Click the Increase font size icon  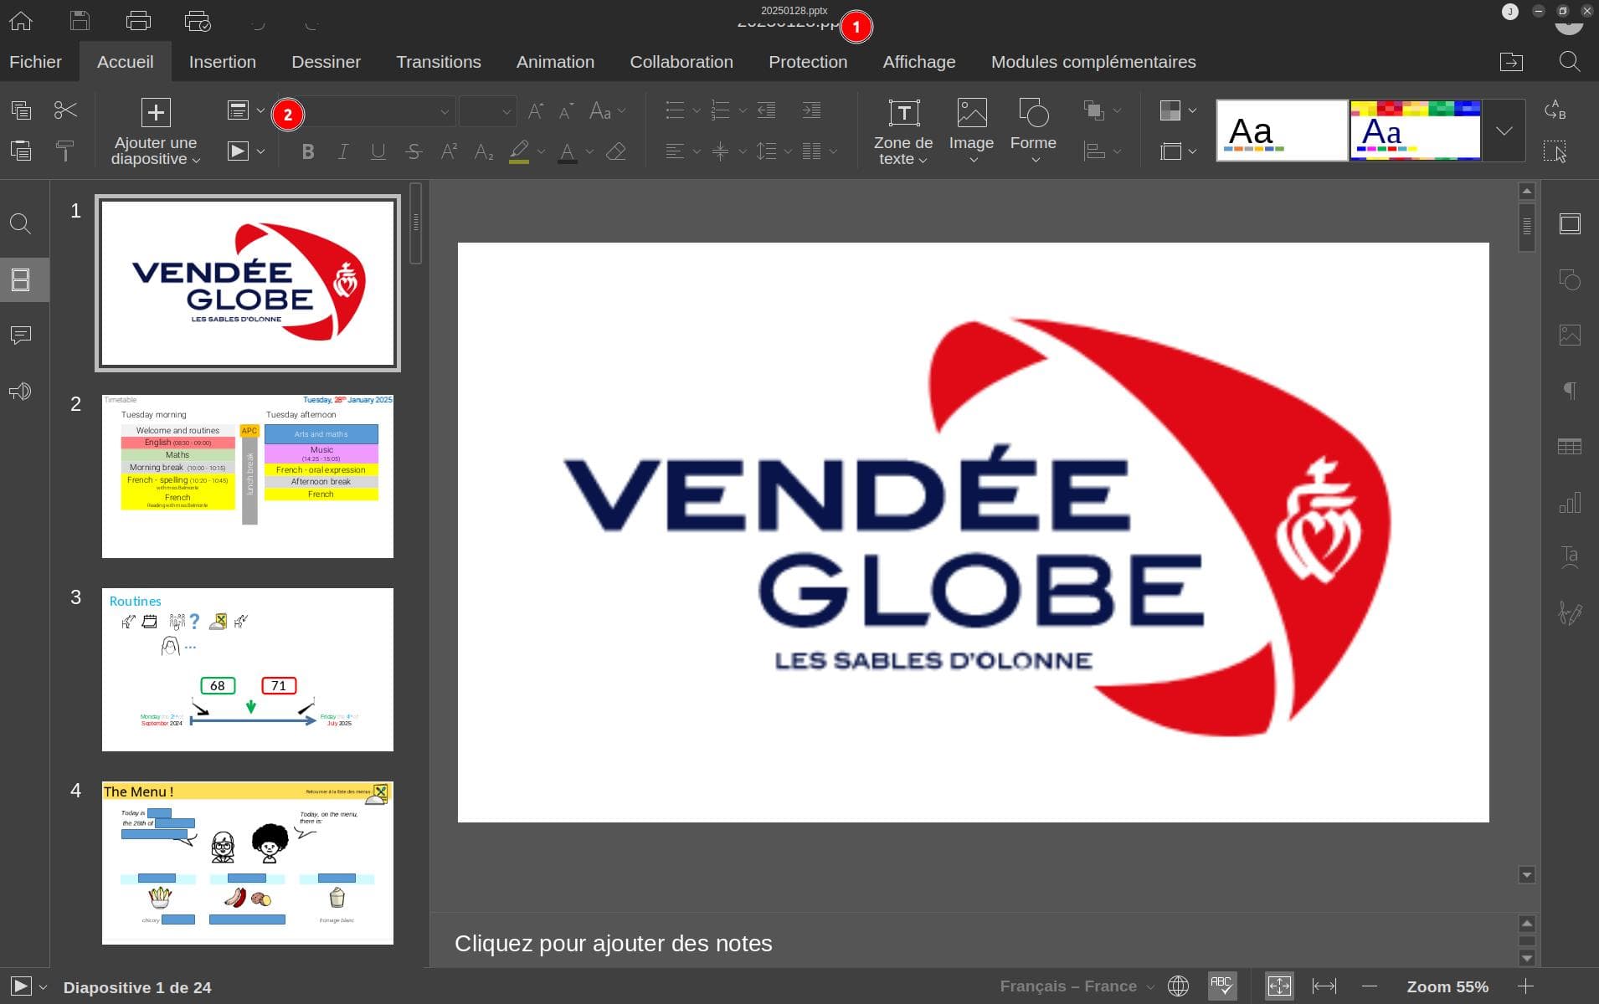536,110
